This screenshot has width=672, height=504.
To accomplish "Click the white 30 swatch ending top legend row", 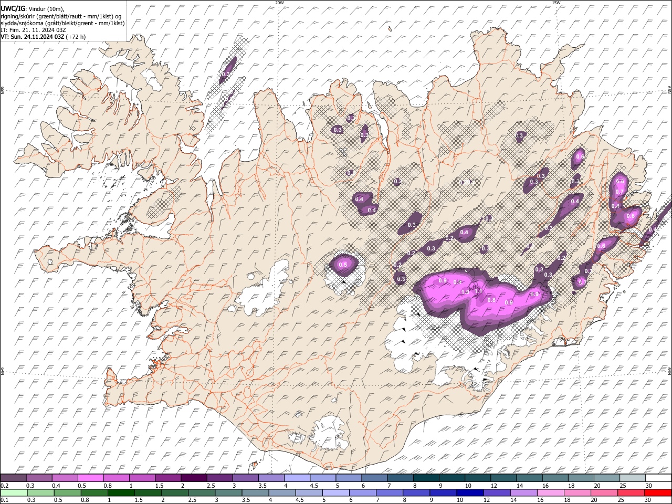I will point(659,478).
